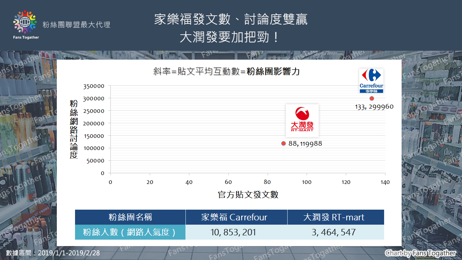Click the Carrefour logo on the chart

click(x=371, y=81)
